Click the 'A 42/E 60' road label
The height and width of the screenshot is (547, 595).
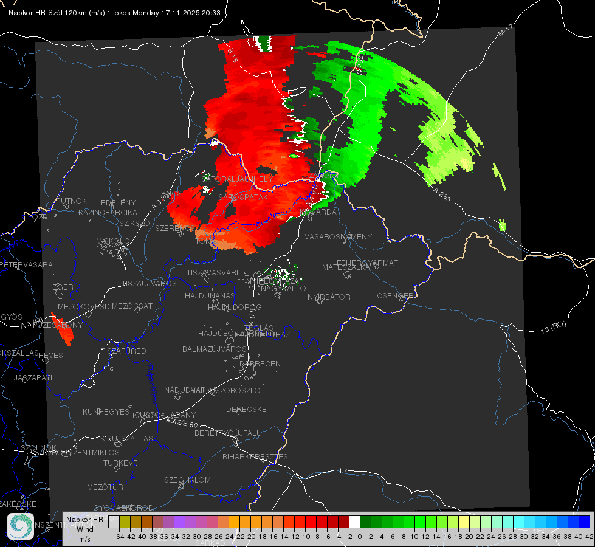(x=182, y=422)
